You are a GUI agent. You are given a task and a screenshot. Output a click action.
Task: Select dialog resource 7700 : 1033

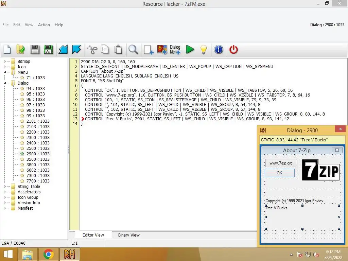38,181
